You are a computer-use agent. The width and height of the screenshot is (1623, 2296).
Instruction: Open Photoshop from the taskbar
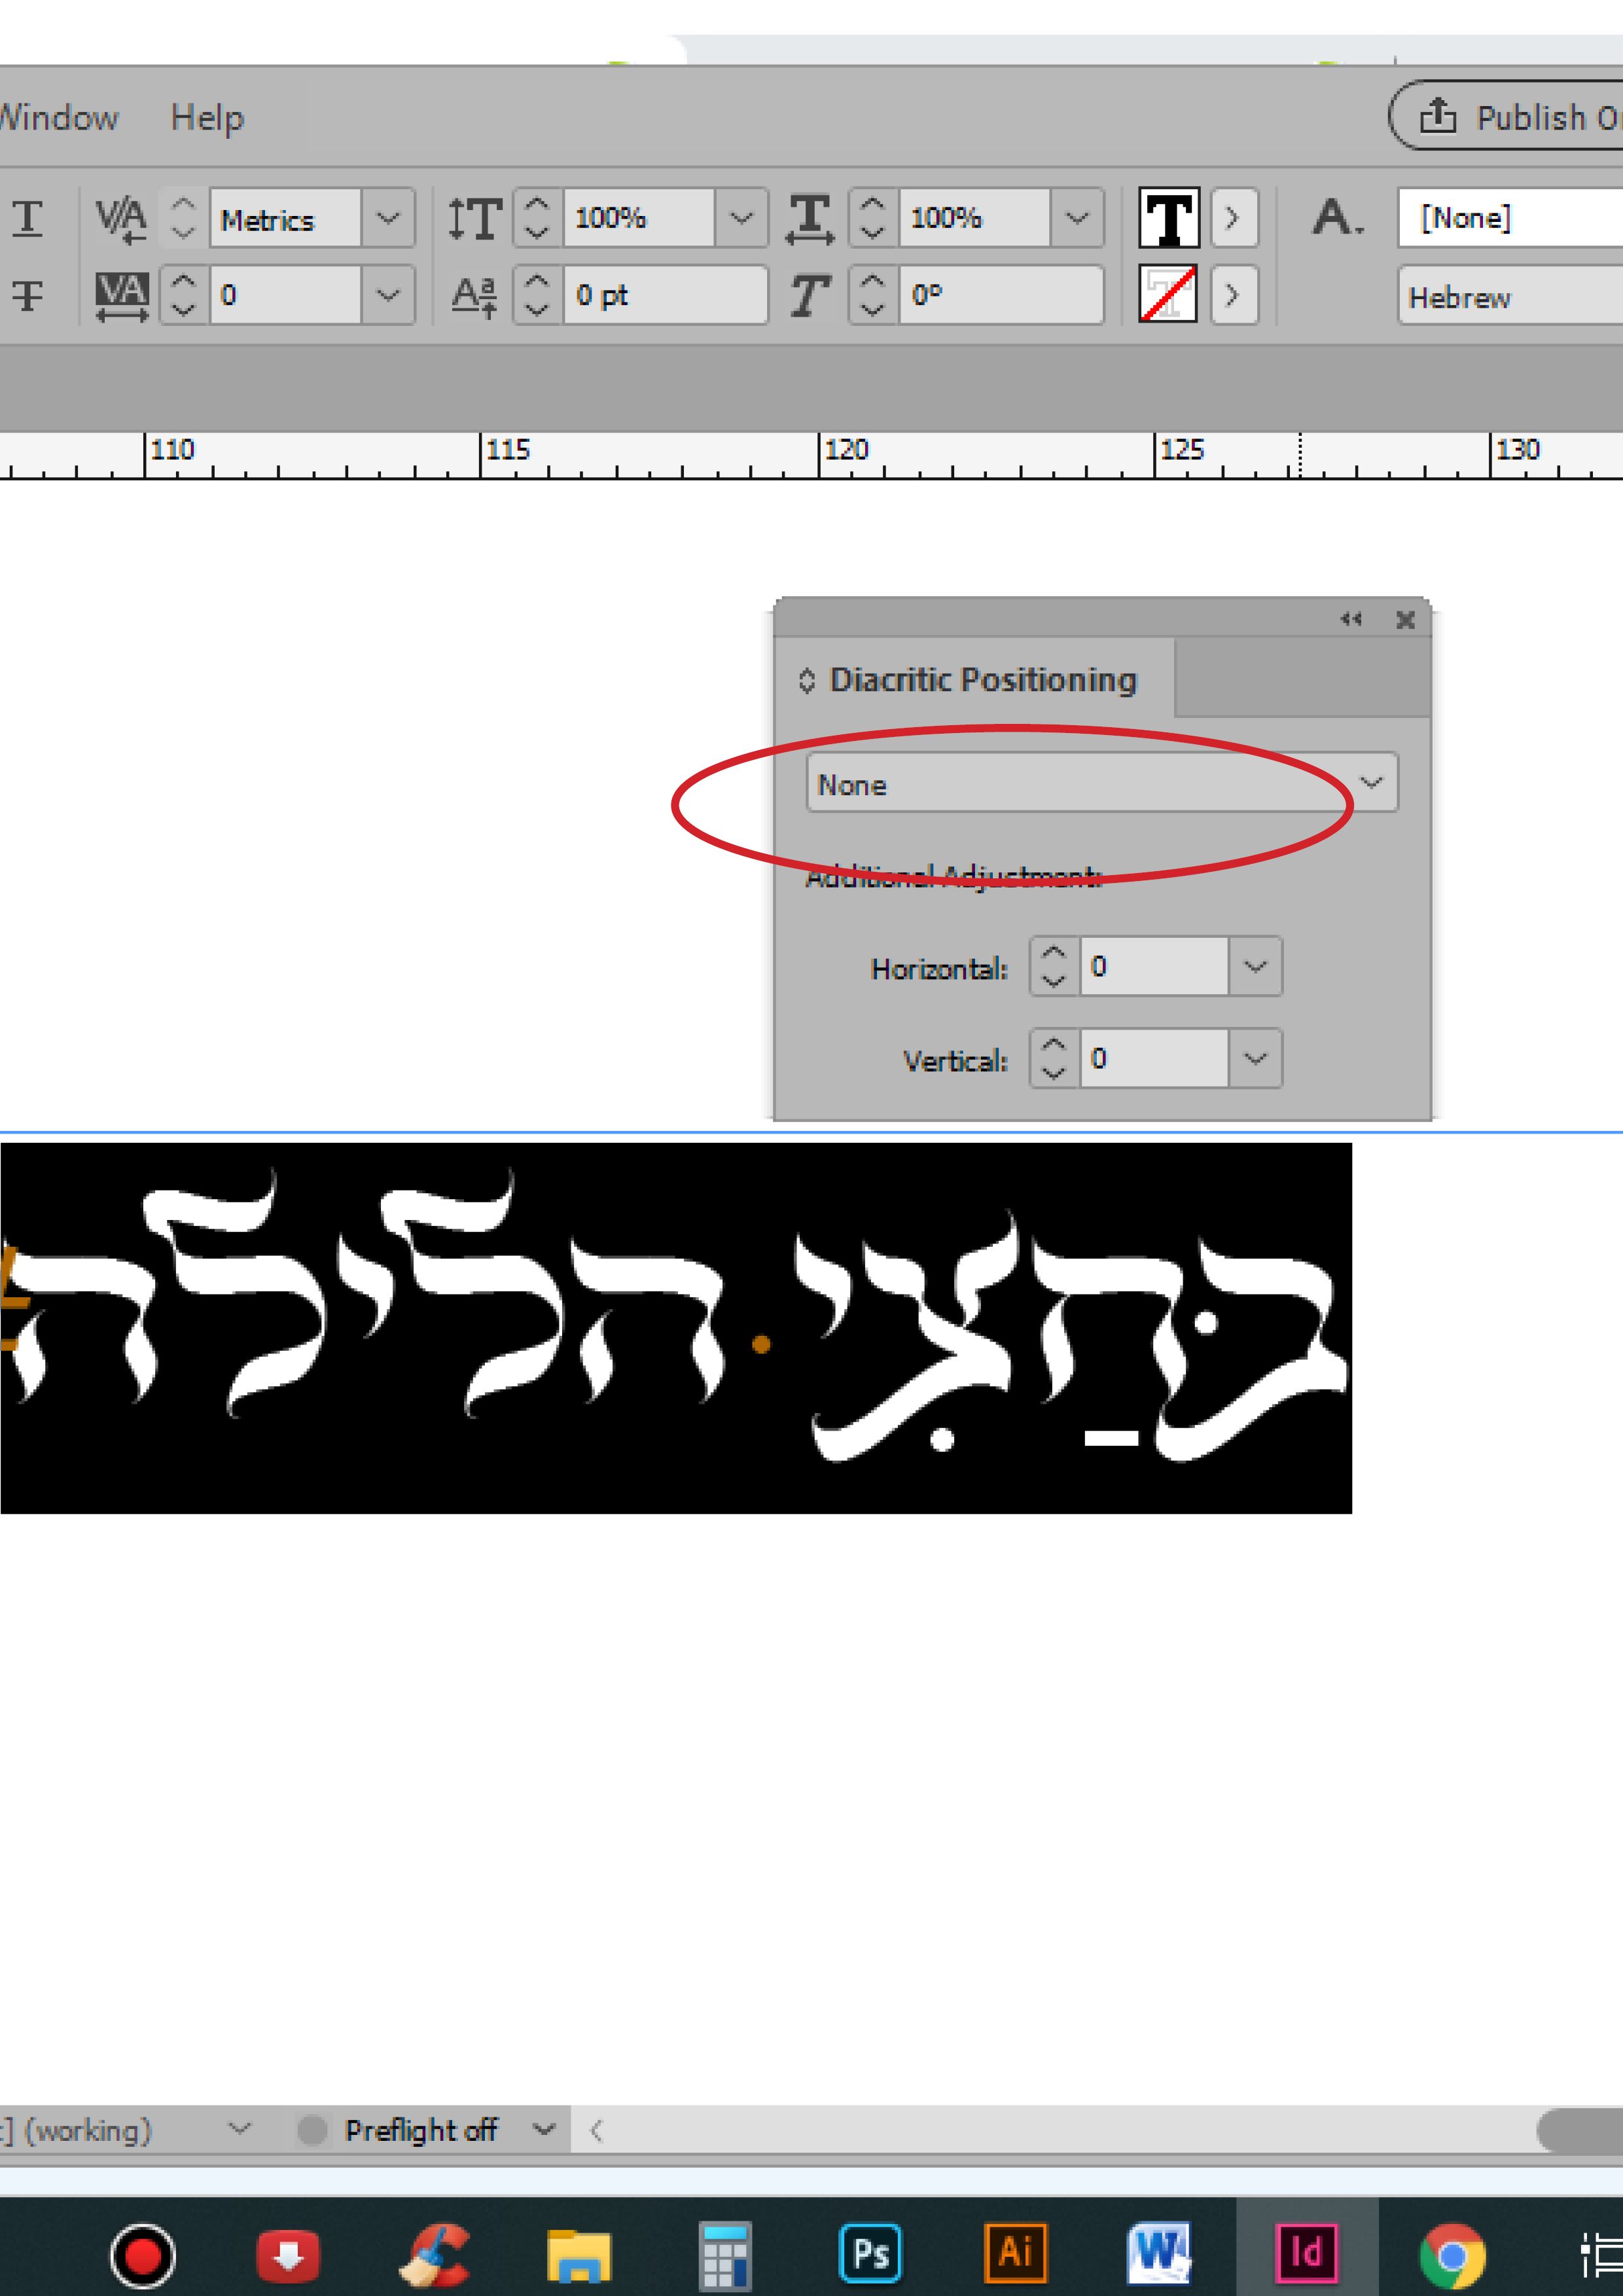(870, 2254)
